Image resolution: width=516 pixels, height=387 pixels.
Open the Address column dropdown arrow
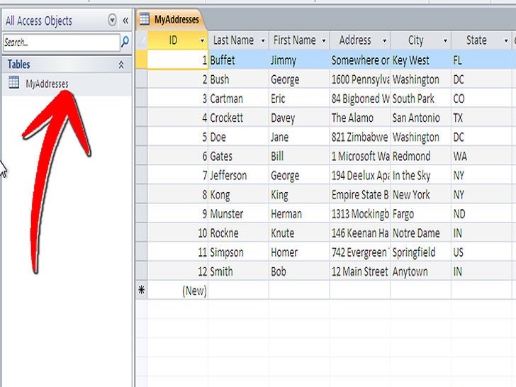coord(385,41)
